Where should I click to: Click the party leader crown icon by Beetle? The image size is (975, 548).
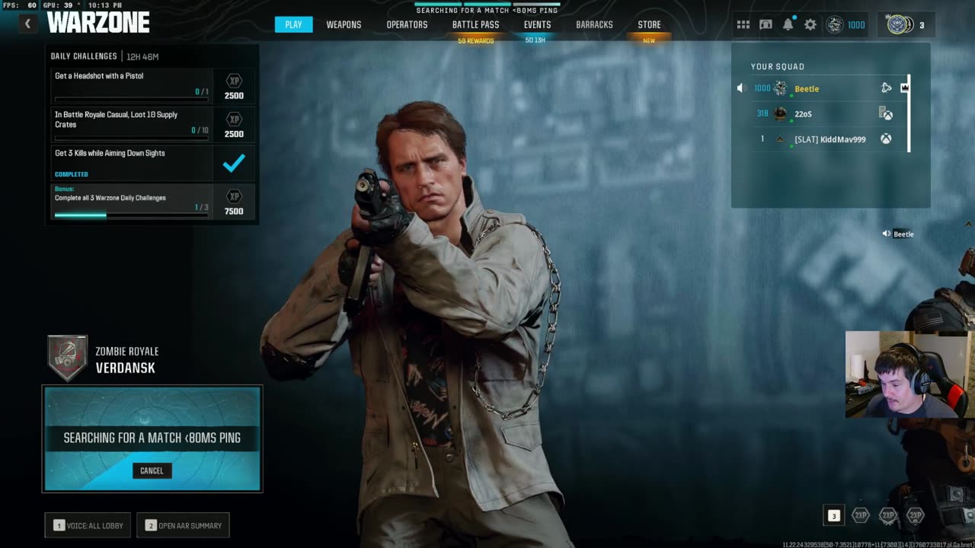(904, 88)
